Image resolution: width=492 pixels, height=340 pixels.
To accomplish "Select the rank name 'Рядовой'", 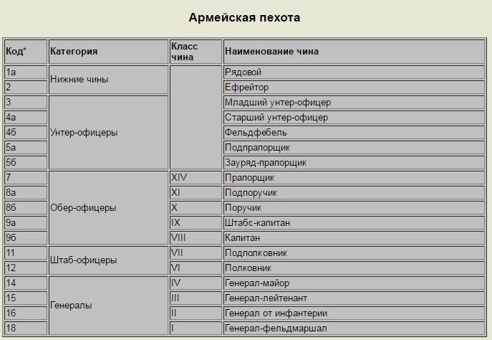I will click(x=354, y=72).
